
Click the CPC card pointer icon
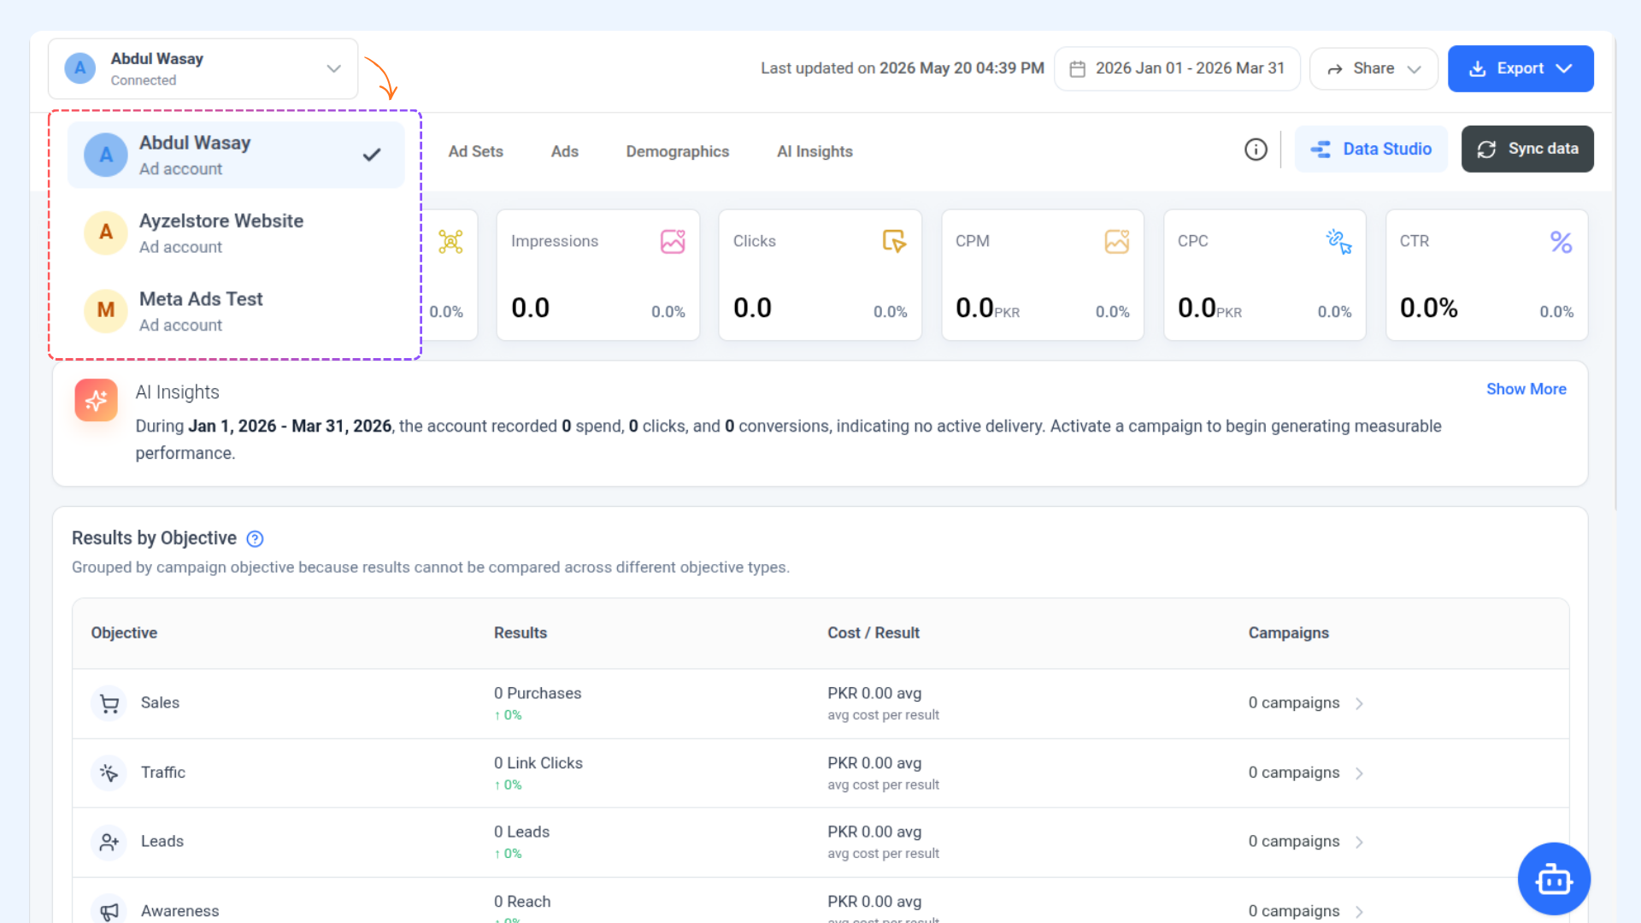coord(1338,242)
